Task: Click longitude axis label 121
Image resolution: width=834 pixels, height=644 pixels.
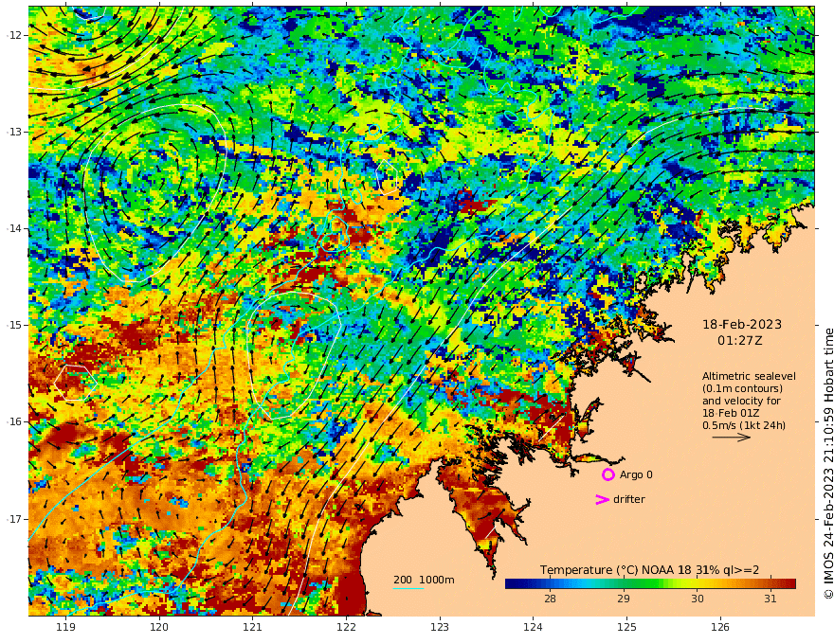Action: click(x=253, y=628)
